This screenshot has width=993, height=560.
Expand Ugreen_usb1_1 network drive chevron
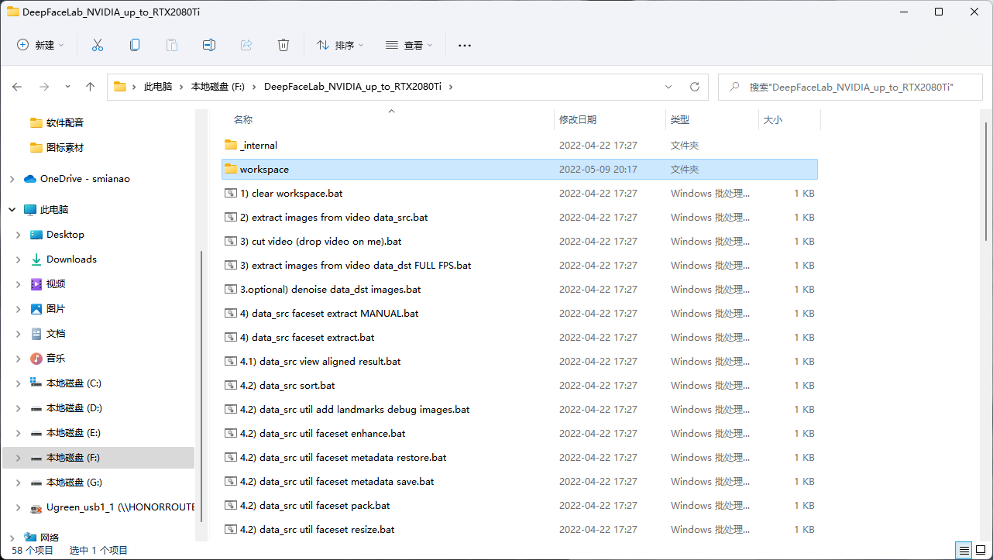click(19, 507)
